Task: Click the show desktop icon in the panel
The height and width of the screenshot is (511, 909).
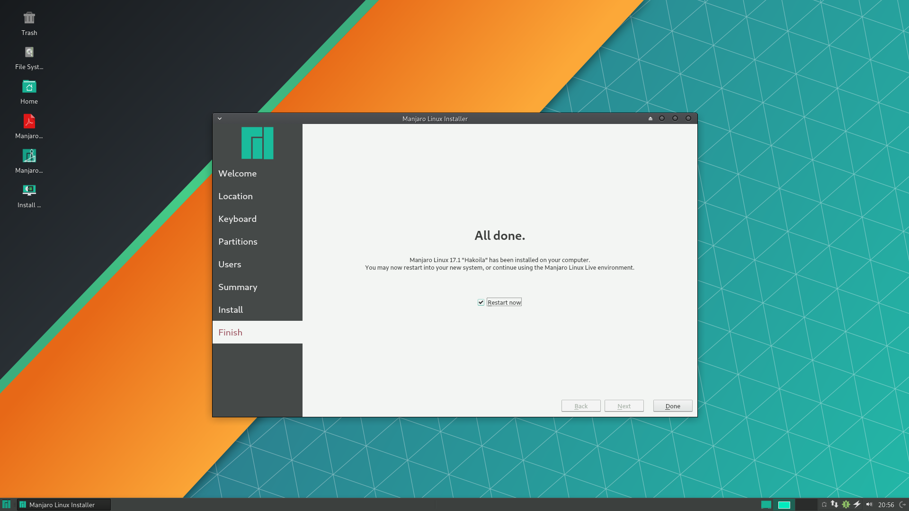Action: click(x=766, y=505)
